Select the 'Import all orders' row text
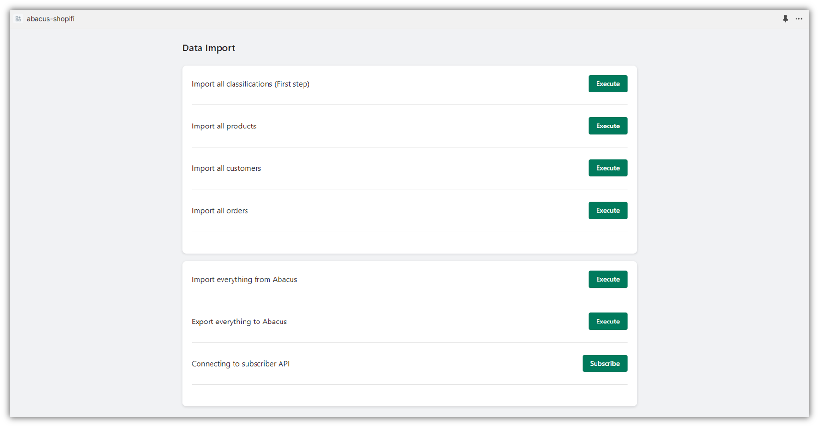The image size is (819, 427). coord(220,211)
